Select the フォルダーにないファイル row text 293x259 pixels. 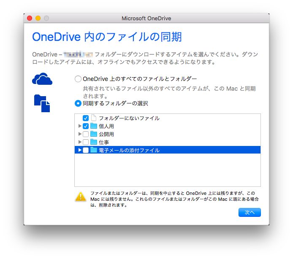coord(129,118)
